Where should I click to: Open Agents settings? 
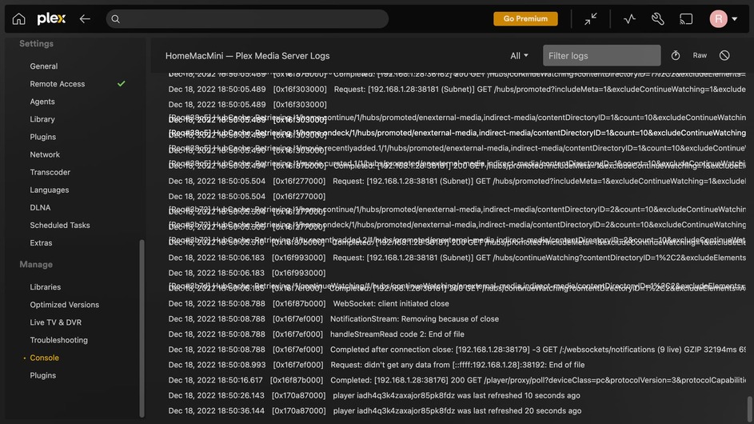click(x=42, y=102)
